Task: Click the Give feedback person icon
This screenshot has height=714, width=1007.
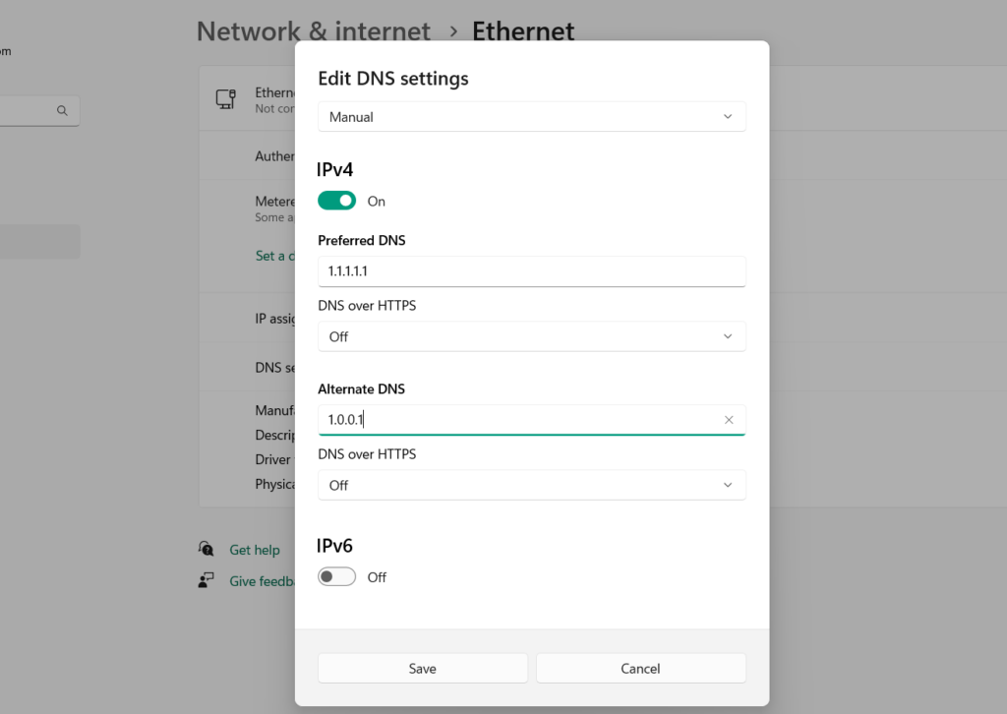Action: [x=206, y=580]
